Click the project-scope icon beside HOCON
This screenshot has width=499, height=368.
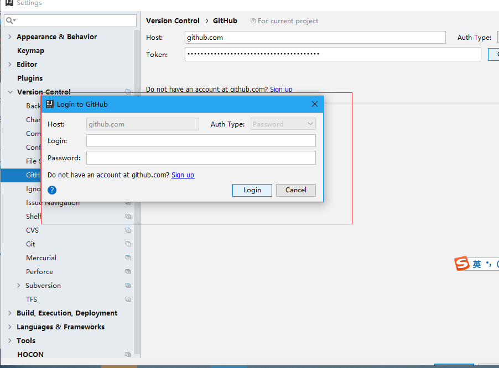(128, 354)
